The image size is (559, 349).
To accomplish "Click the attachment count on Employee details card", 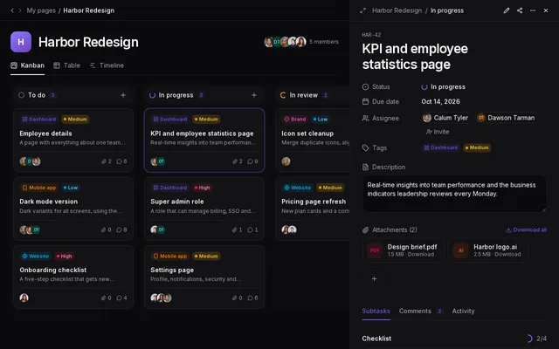I will point(107,161).
